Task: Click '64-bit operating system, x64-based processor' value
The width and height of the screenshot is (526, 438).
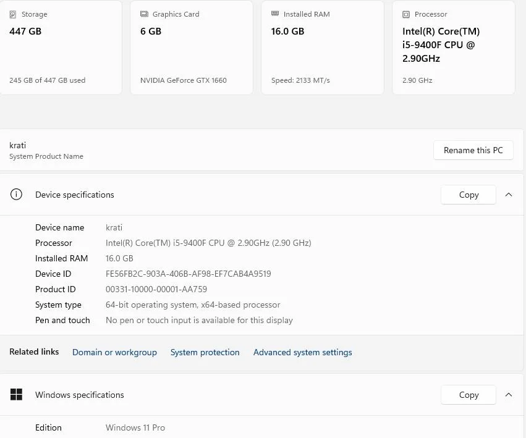Action: (x=193, y=305)
